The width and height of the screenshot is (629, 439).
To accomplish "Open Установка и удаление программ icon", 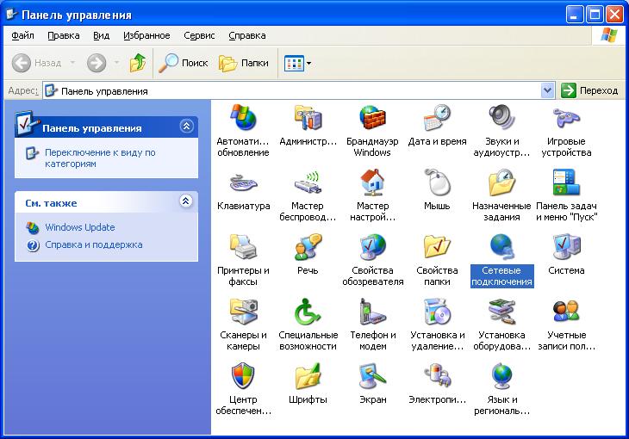I will 437,311.
